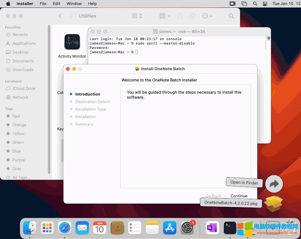
Task: Click the Finder tags toolbar icon
Action: pyautogui.click(x=192, y=16)
